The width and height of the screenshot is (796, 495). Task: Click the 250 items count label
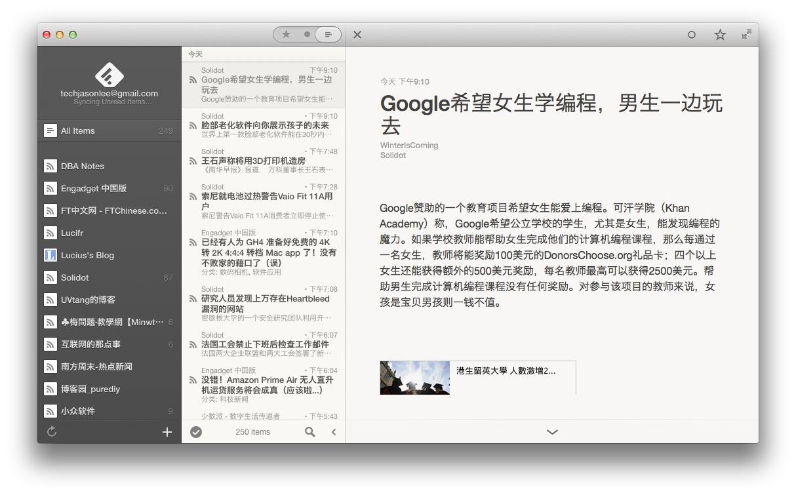252,432
